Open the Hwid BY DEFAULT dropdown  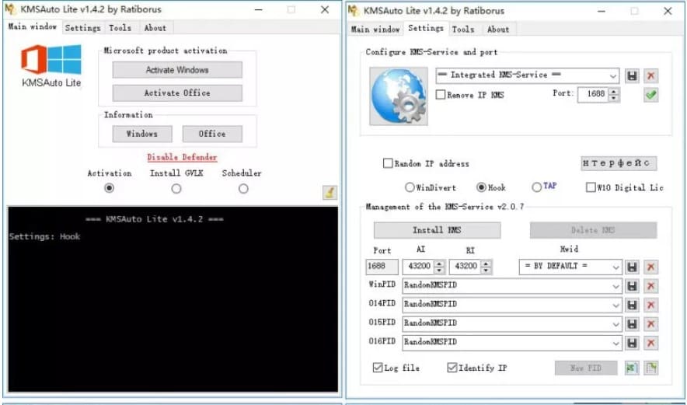point(570,267)
